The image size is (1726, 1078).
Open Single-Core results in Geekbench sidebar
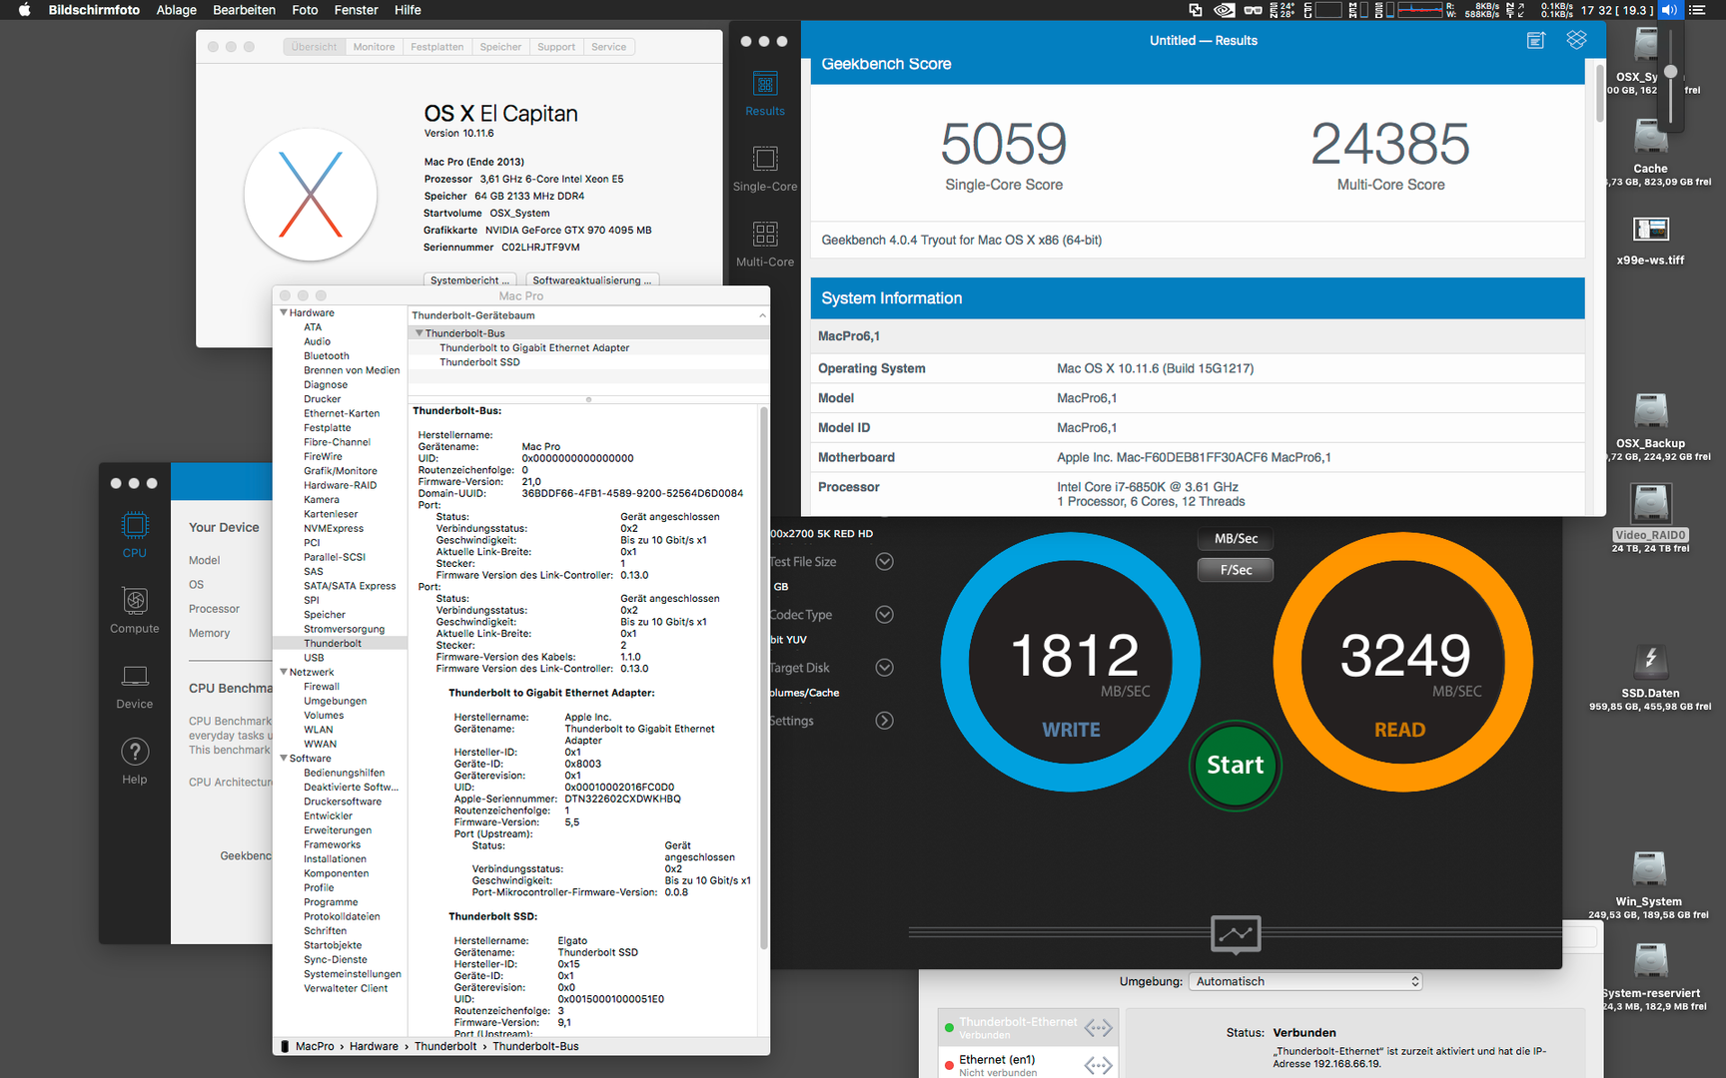tap(765, 170)
